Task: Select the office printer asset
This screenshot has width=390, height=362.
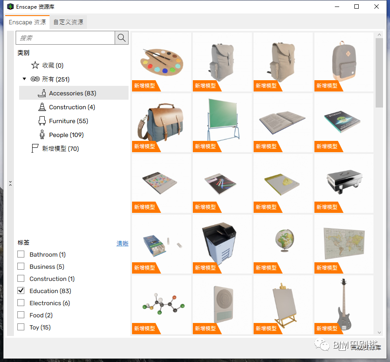Action: [222, 244]
